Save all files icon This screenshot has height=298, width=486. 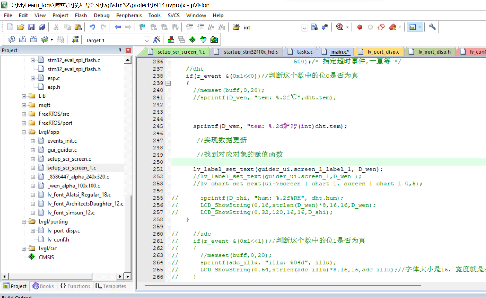tap(42, 27)
